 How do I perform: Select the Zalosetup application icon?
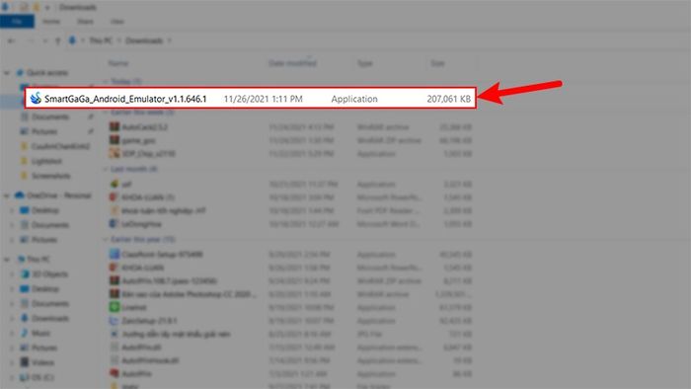click(x=115, y=321)
